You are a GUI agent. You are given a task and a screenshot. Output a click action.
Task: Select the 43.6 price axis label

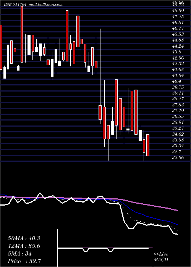coord(176,52)
